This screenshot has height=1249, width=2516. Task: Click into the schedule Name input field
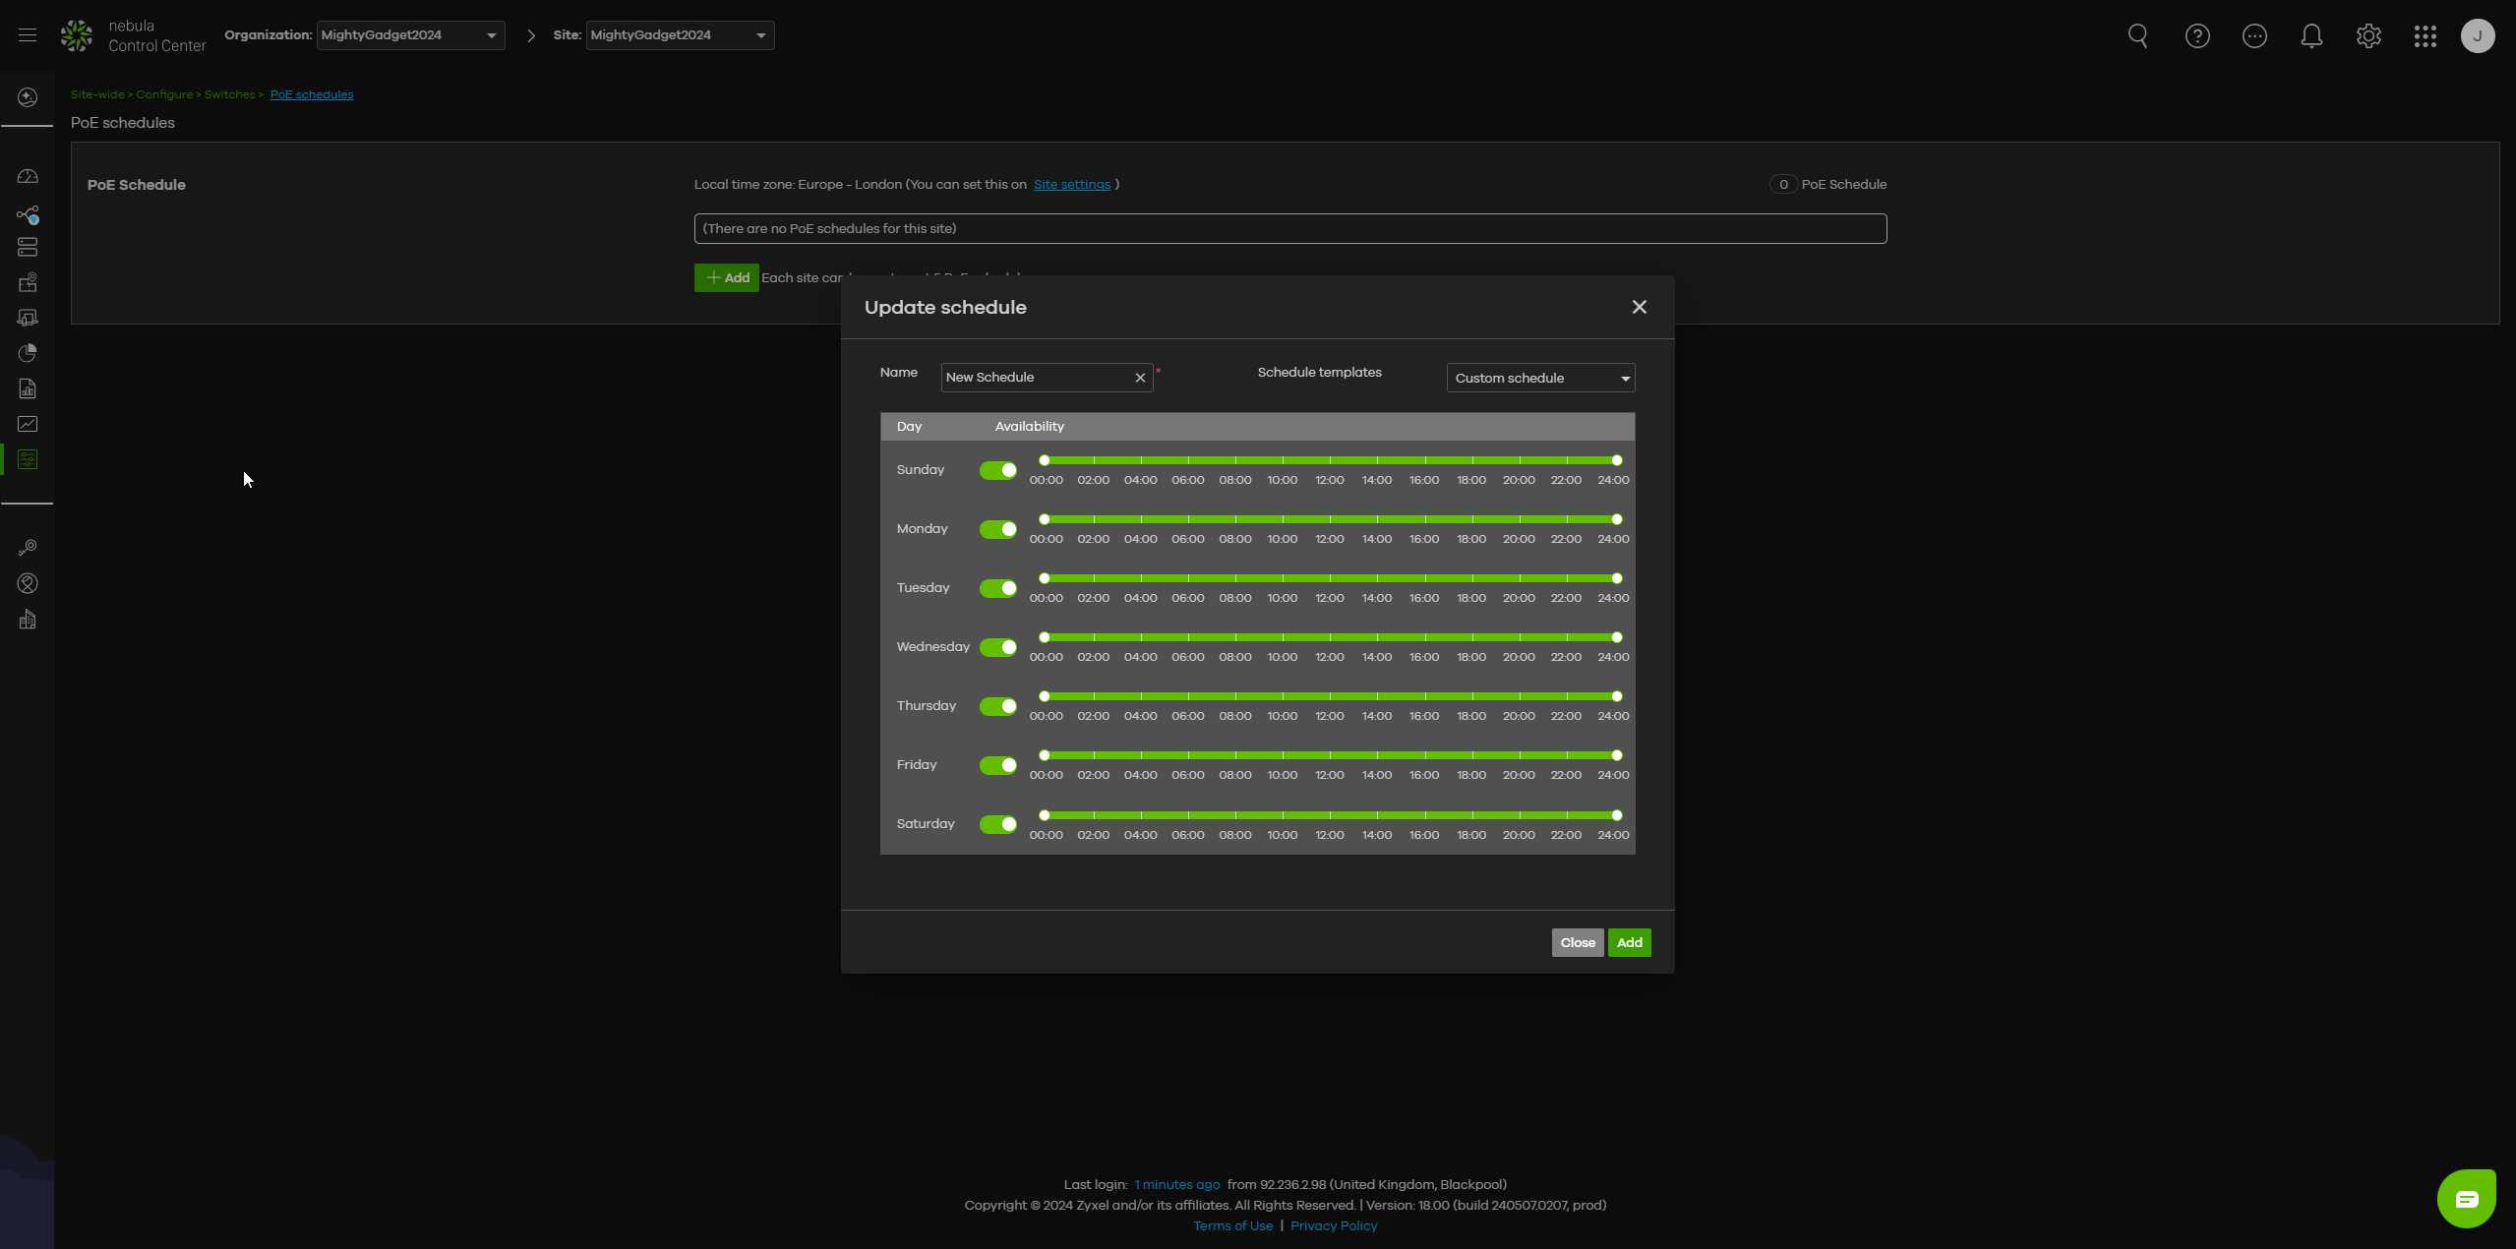point(1035,378)
